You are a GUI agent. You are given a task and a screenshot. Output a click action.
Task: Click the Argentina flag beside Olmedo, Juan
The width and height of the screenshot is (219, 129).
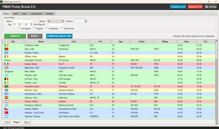7,75
